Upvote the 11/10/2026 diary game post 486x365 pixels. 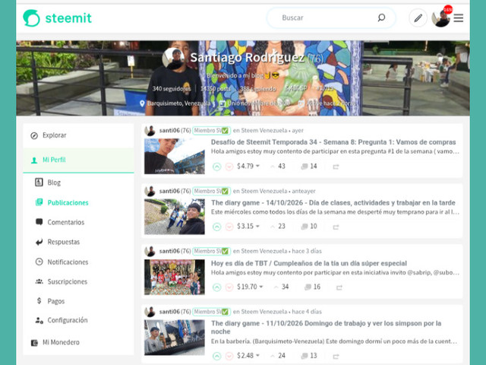coord(217,356)
